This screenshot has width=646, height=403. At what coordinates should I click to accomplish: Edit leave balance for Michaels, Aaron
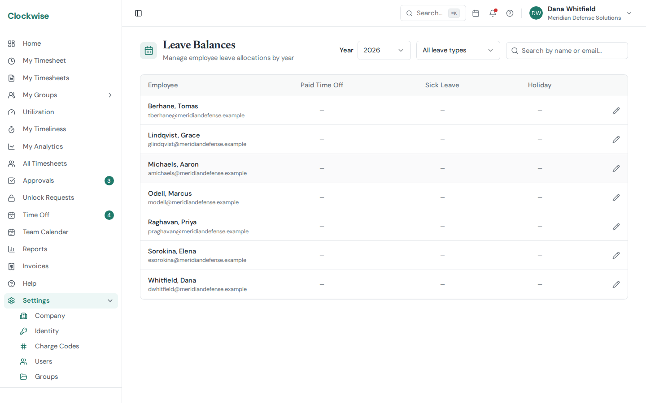click(616, 168)
